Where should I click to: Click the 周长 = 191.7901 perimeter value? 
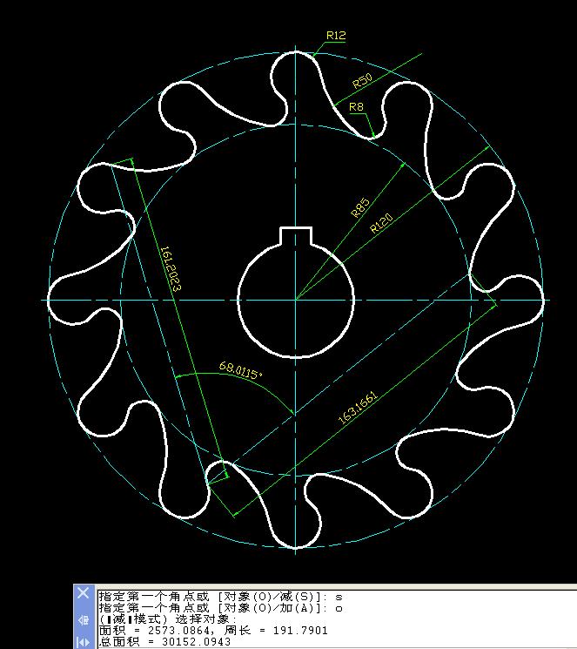276,631
